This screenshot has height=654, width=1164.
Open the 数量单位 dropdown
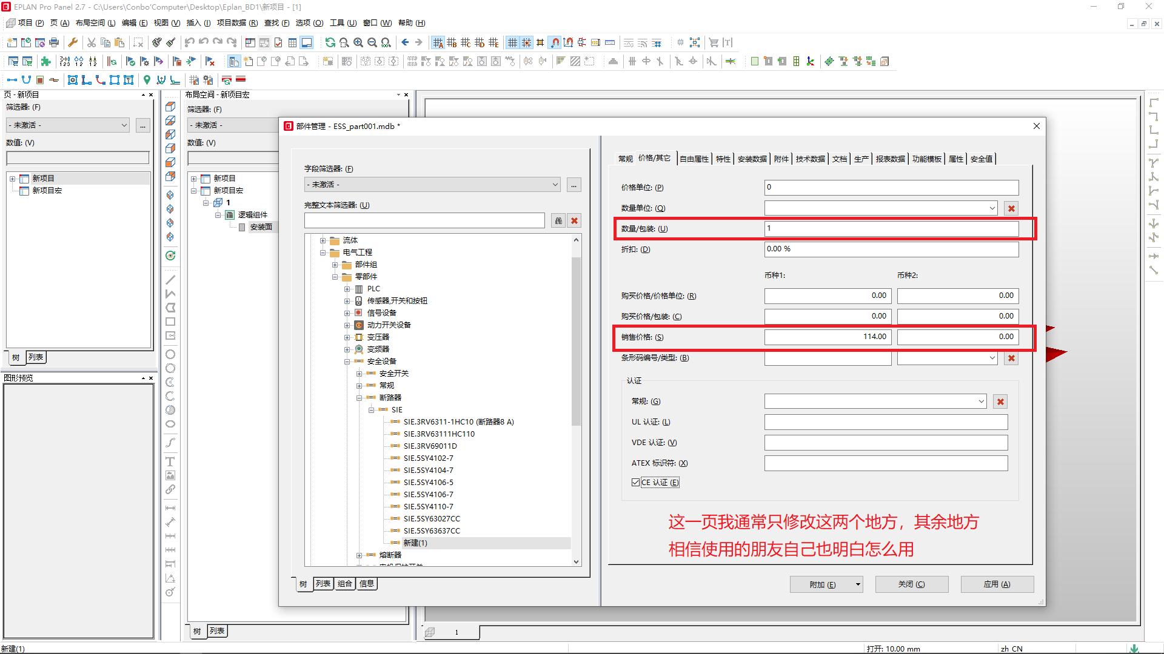point(993,208)
